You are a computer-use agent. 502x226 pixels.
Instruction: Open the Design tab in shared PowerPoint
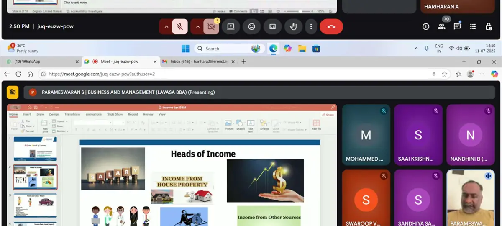(54, 114)
